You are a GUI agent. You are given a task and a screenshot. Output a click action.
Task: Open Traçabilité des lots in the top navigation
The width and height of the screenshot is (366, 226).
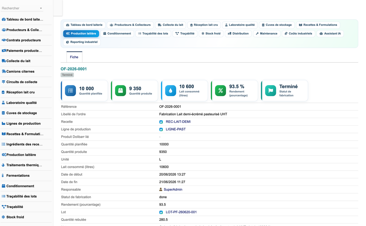(153, 33)
